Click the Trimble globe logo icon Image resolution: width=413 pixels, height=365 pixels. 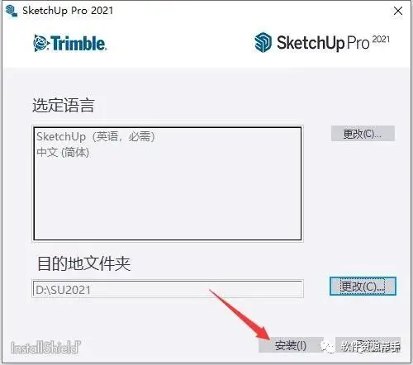click(41, 43)
